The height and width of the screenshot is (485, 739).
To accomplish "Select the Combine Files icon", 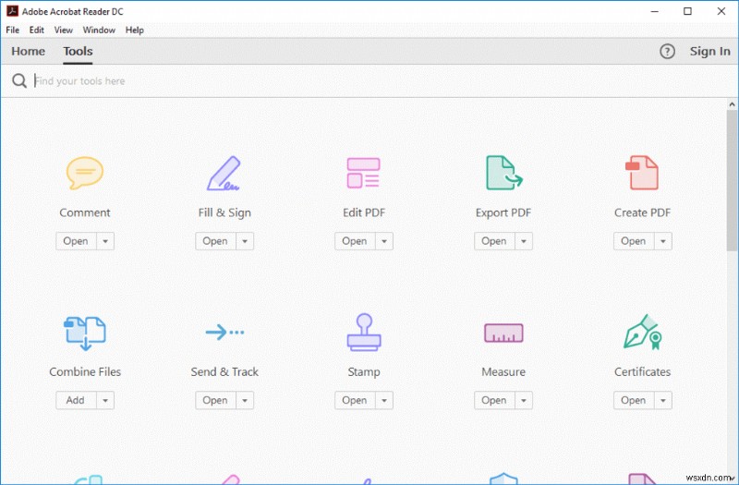I will click(84, 333).
